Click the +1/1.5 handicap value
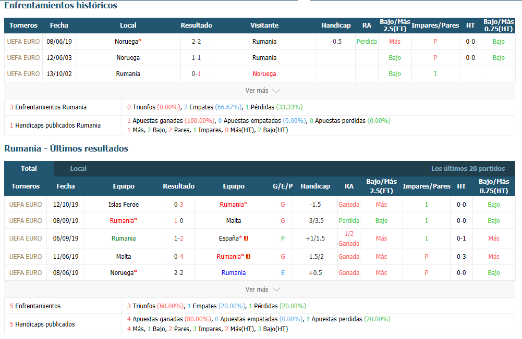The height and width of the screenshot is (339, 522). pyautogui.click(x=315, y=238)
